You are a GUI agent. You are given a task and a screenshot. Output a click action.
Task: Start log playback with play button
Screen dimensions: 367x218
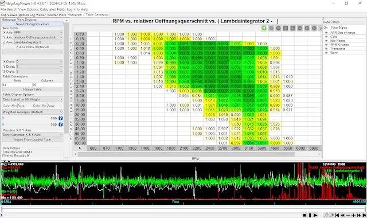click(x=315, y=215)
